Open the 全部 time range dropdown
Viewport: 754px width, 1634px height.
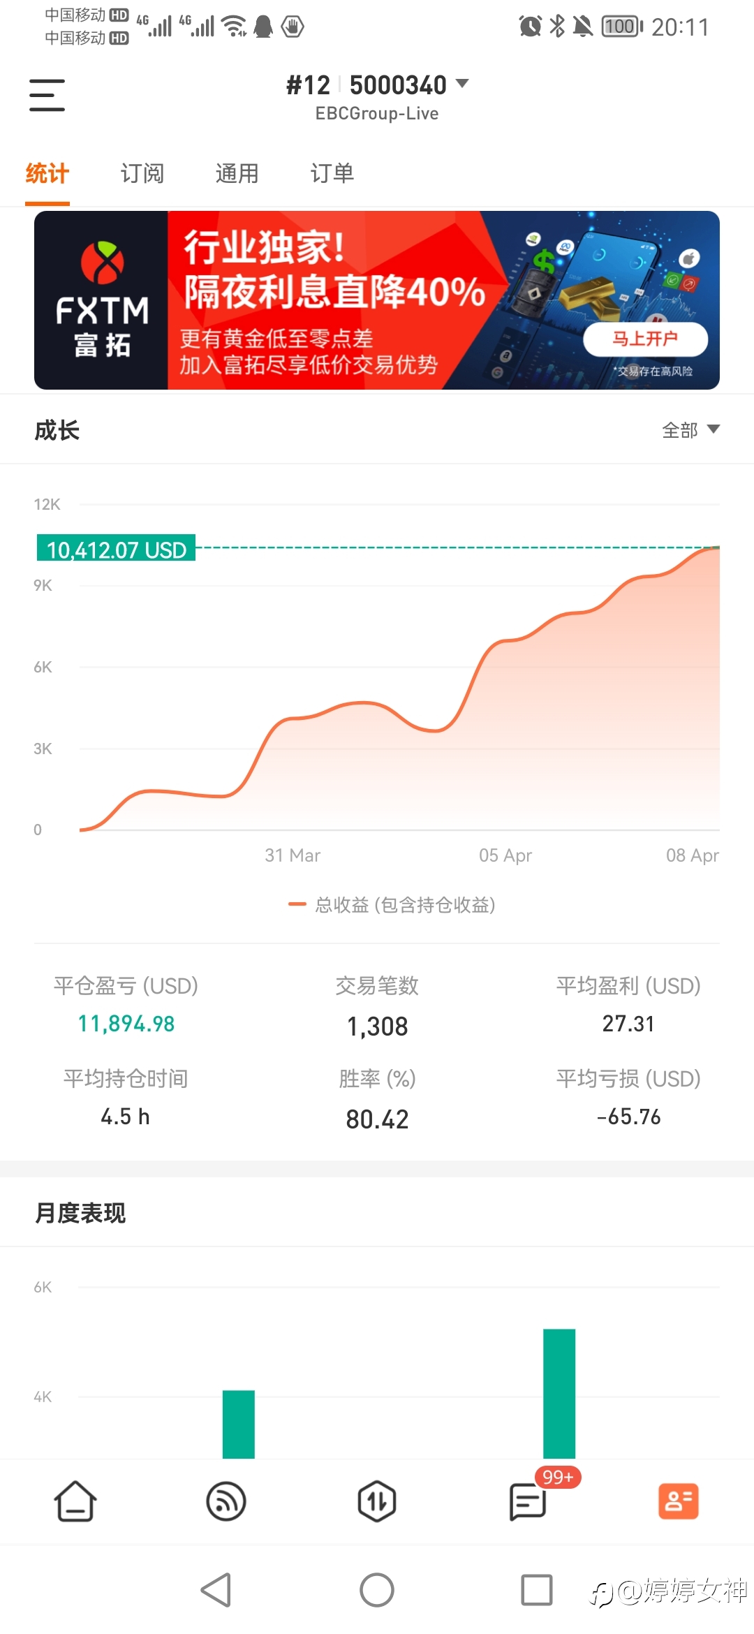(x=690, y=430)
